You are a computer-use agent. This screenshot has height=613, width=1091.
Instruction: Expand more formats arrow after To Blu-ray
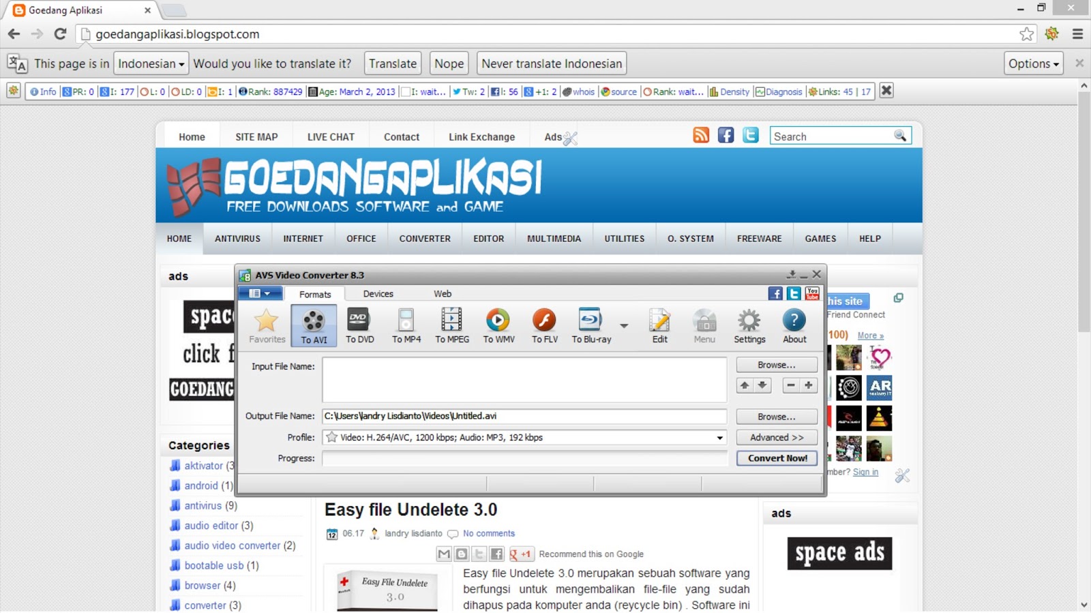(624, 325)
